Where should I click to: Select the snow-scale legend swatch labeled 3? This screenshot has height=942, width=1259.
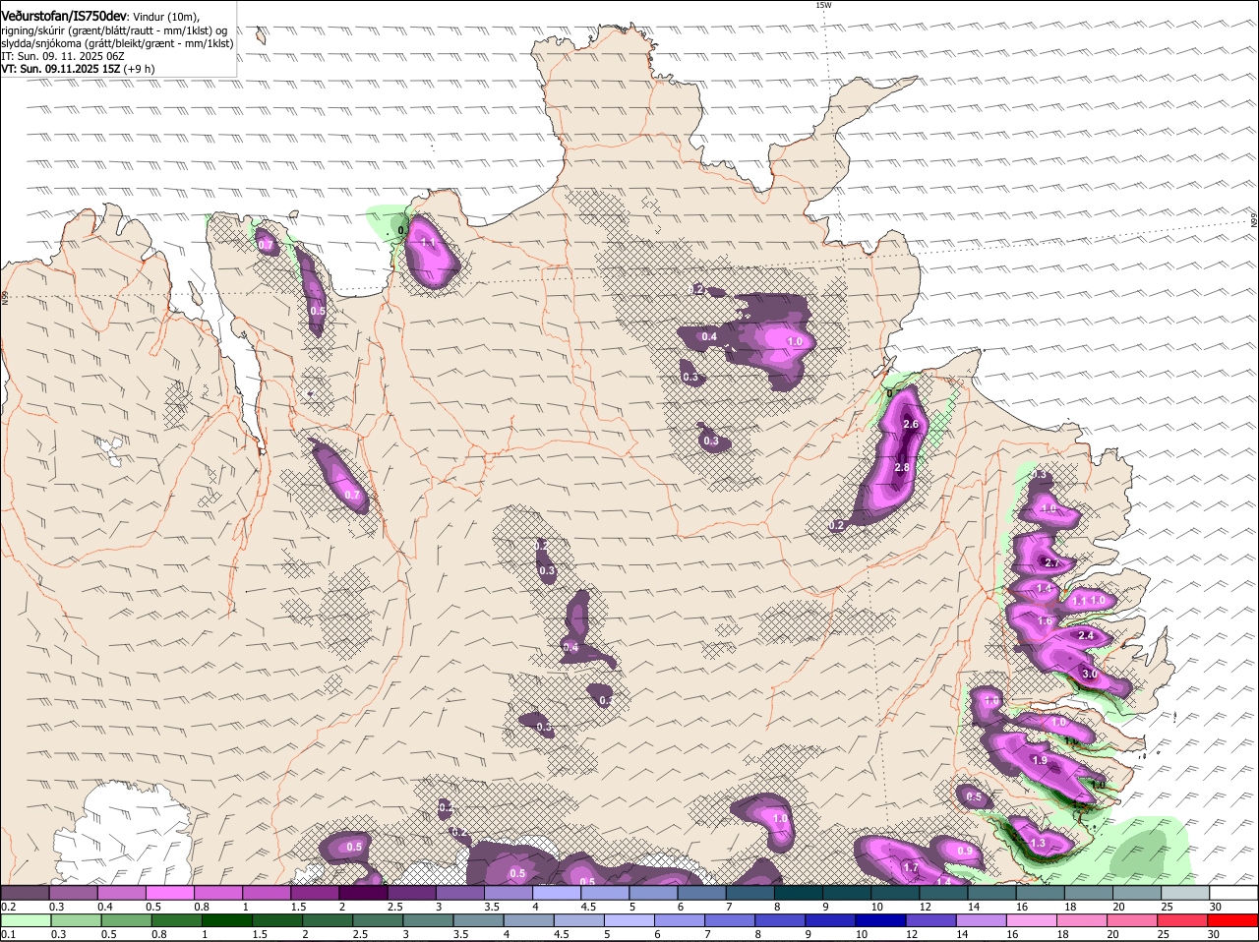(x=460, y=893)
